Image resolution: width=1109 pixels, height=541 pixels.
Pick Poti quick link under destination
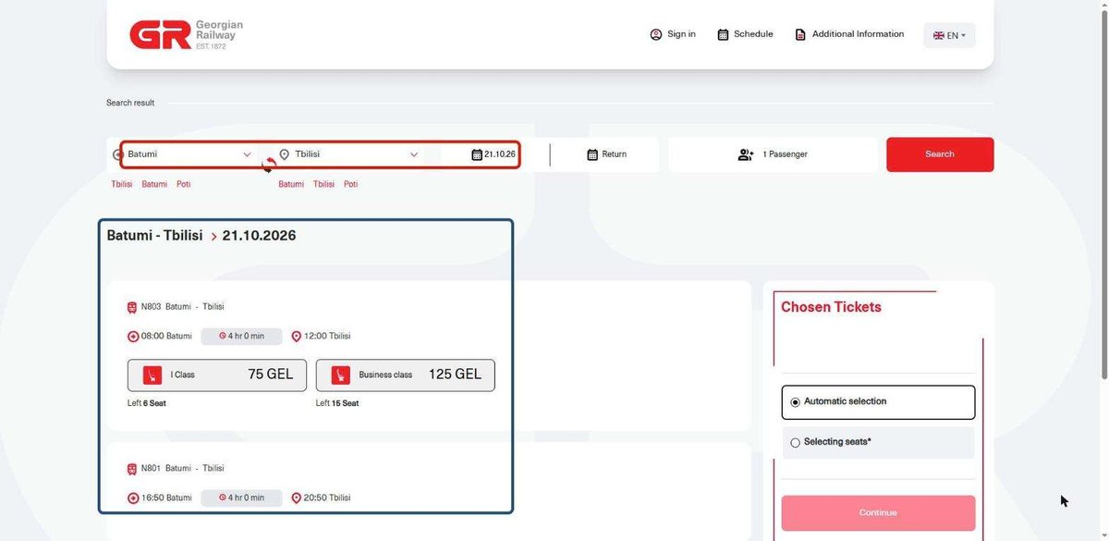[351, 184]
